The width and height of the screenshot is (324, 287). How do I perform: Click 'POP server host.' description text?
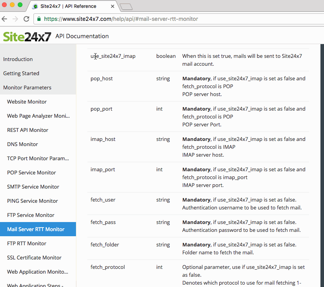tap(202, 94)
